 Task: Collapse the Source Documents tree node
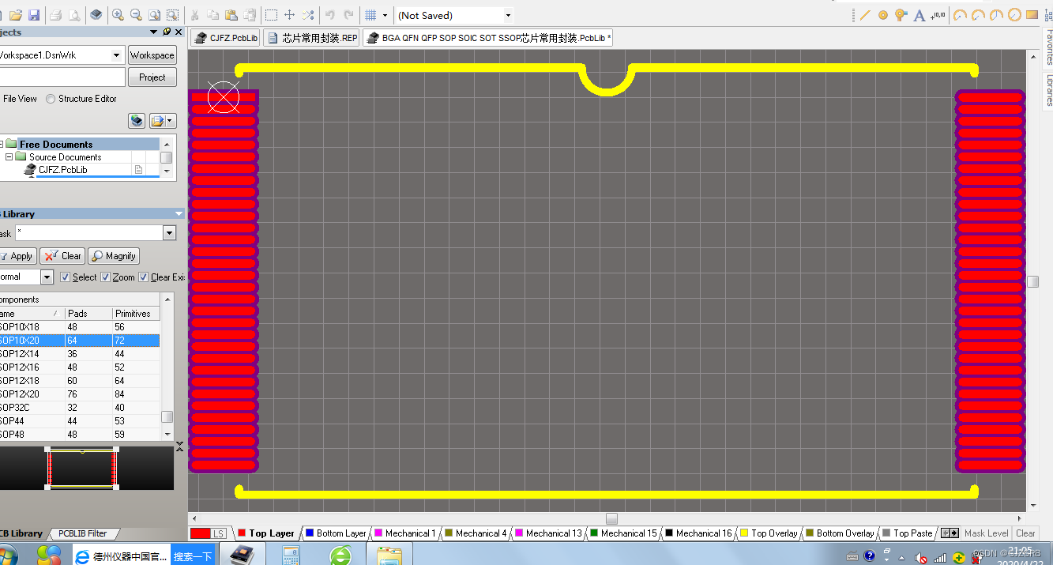[9, 156]
